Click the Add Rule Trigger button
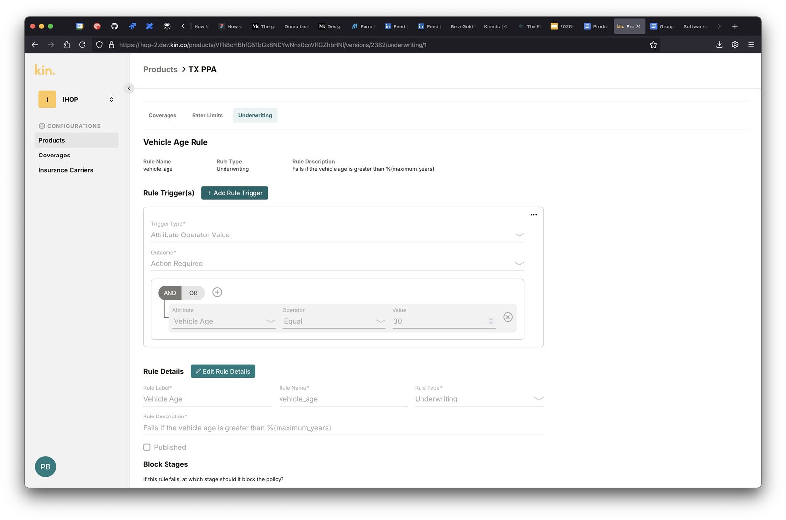786x520 pixels. pyautogui.click(x=235, y=193)
